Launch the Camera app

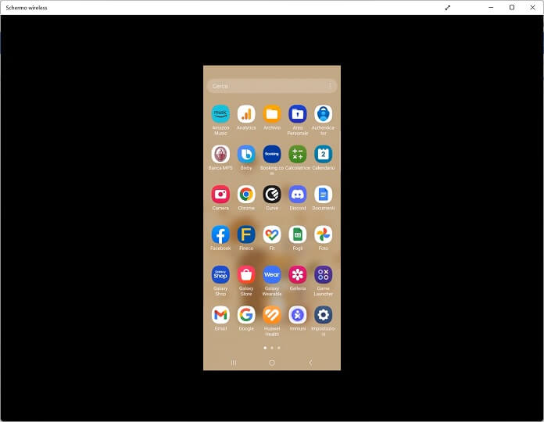pyautogui.click(x=220, y=194)
